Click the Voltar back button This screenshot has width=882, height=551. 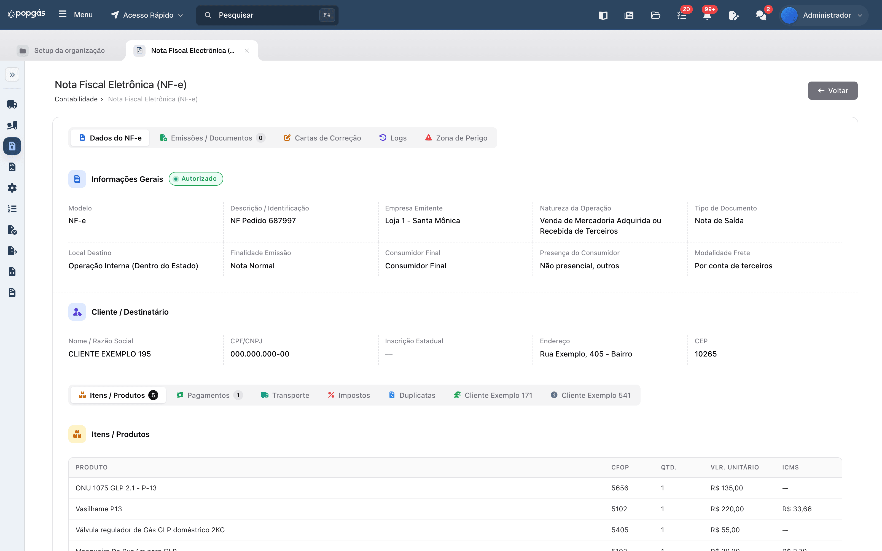point(832,91)
